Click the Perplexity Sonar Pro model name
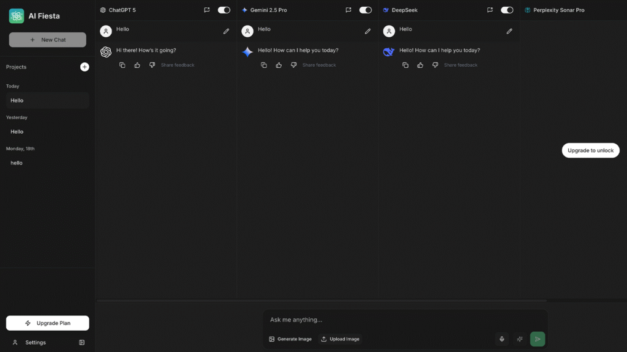Screen dimensions: 627x352 [x=558, y=10]
